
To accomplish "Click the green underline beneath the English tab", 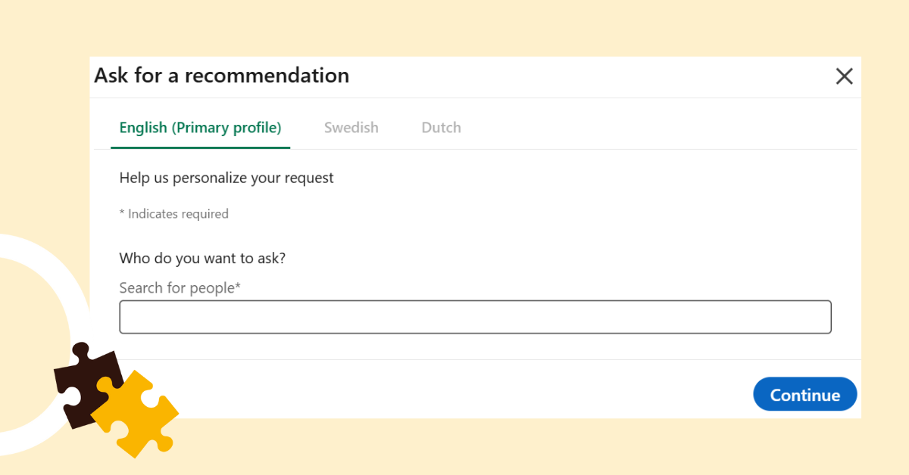I will pos(200,147).
